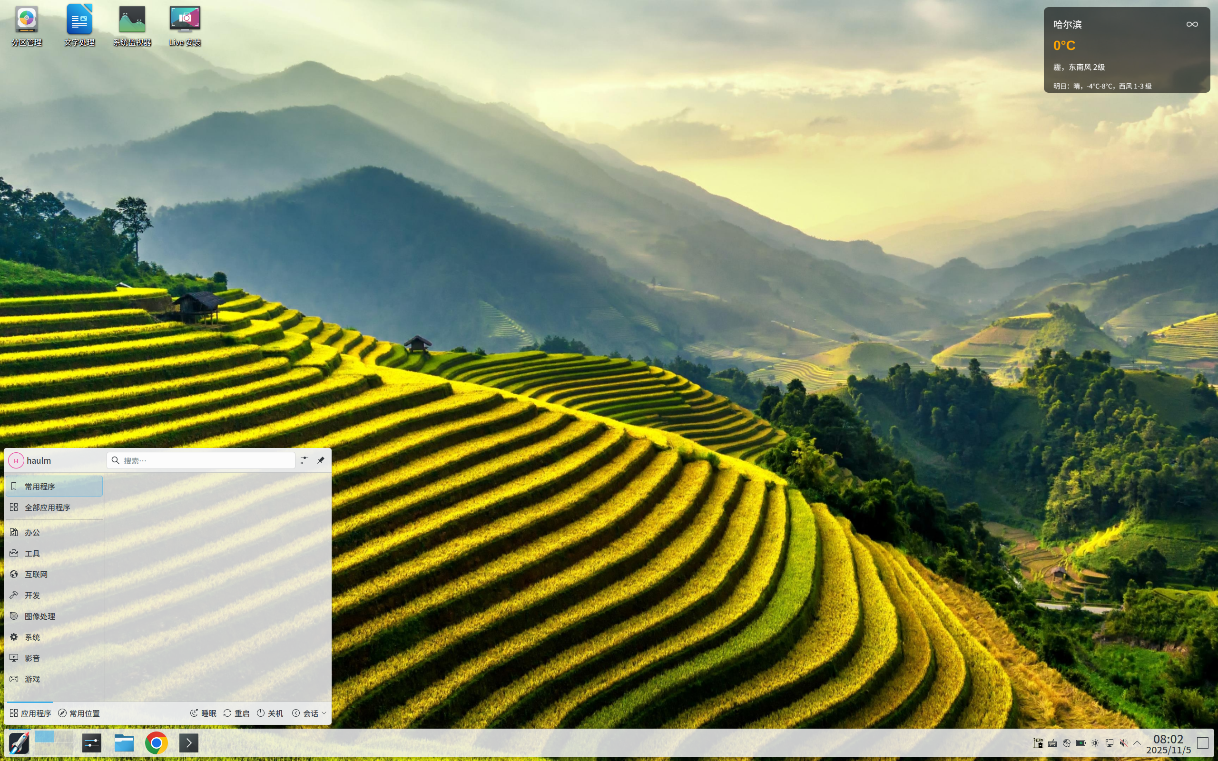Switch to the first virtual desktop in pager
This screenshot has height=761, width=1218.
(x=44, y=737)
